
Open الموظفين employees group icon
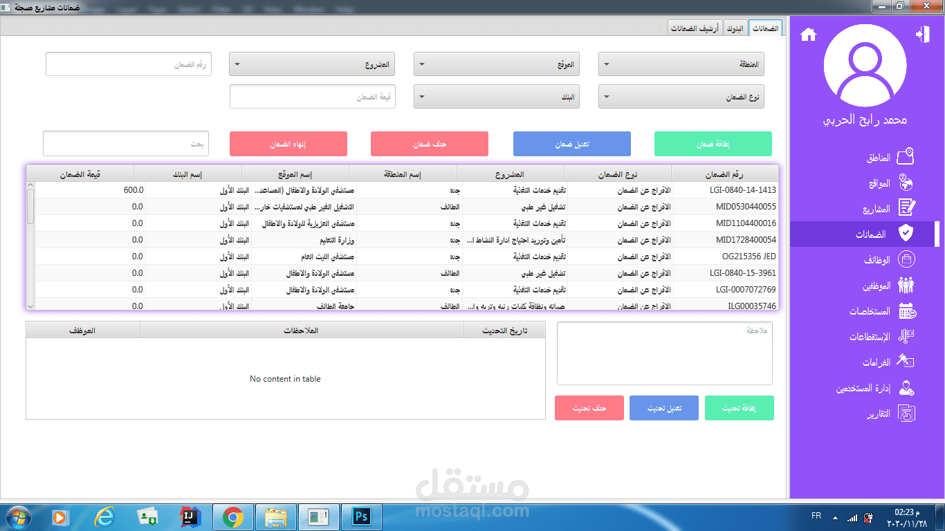(906, 285)
